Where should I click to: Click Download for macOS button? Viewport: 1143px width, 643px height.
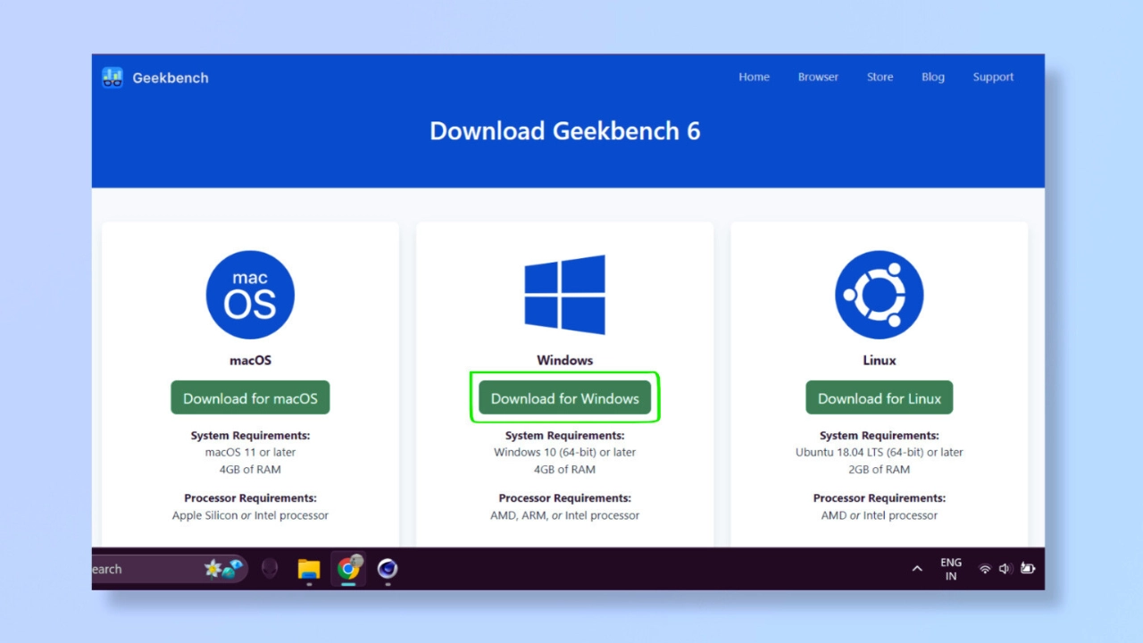(x=250, y=398)
